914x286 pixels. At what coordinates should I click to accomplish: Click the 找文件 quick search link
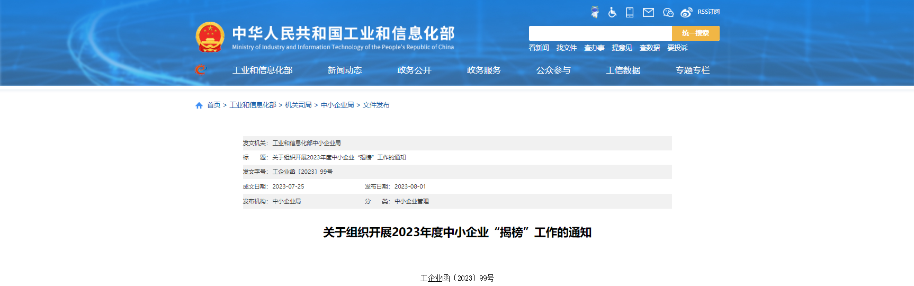coord(566,48)
